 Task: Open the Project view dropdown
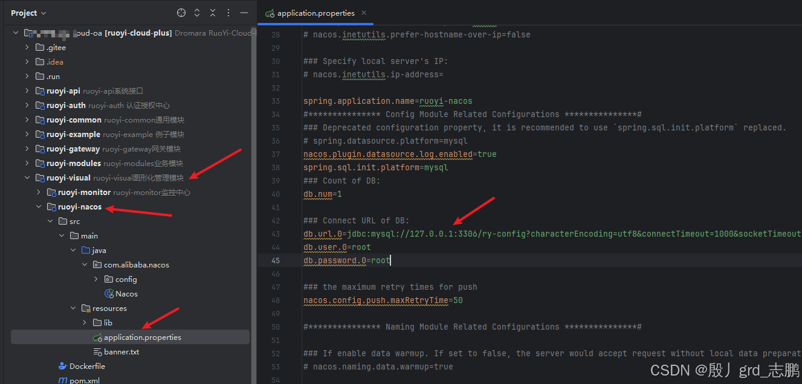click(x=28, y=13)
